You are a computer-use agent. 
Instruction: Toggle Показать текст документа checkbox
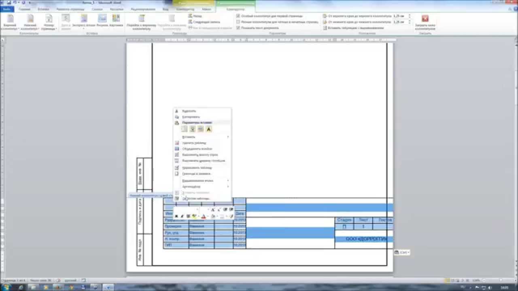[238, 28]
